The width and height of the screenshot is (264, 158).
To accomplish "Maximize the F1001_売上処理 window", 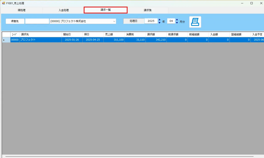I will [252, 3].
